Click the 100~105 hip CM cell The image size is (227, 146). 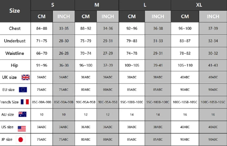[132, 65]
